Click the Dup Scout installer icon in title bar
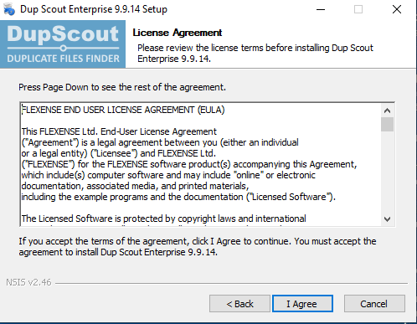The image size is (417, 324). pyautogui.click(x=9, y=9)
